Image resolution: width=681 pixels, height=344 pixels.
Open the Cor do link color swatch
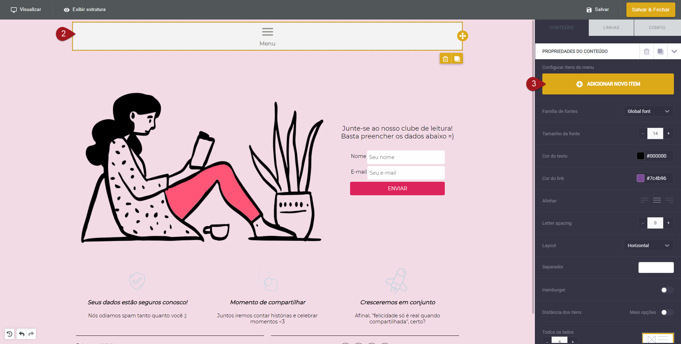click(641, 178)
